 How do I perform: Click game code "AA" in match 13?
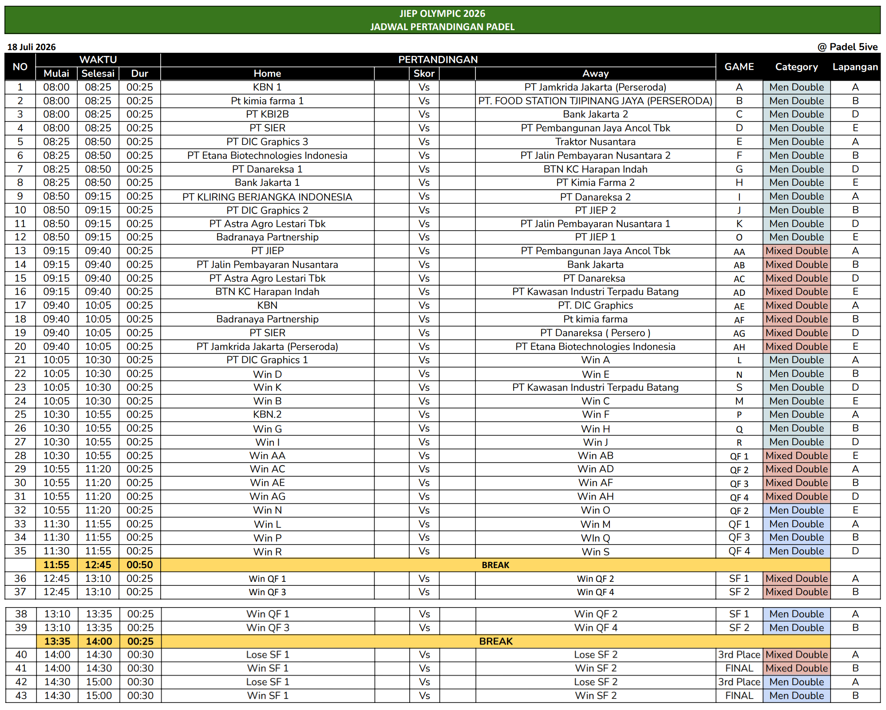(739, 251)
